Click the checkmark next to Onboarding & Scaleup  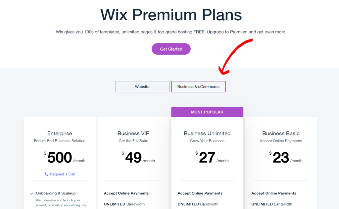(32, 193)
